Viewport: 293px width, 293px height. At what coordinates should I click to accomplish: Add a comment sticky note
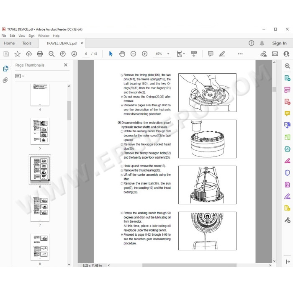pos(211,54)
